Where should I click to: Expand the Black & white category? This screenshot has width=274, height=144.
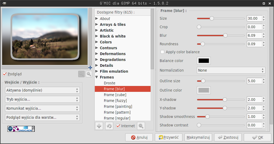tap(96, 36)
